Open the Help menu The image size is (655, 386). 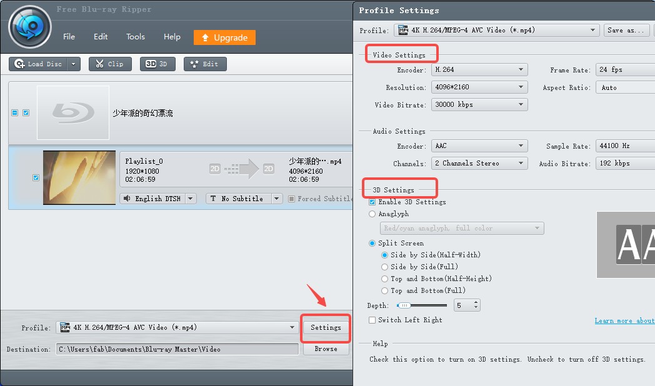pyautogui.click(x=172, y=36)
